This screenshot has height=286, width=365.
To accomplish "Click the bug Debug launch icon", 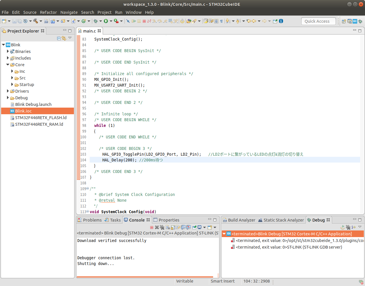I will tap(95, 21).
